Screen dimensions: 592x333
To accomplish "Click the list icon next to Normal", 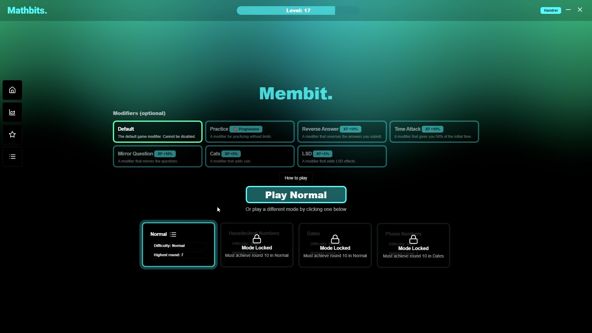I will pyautogui.click(x=173, y=234).
